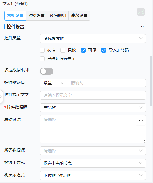The image size is (153, 183).
Task: Click the side panel expand arrow handle
Action: click(x=1, y=97)
